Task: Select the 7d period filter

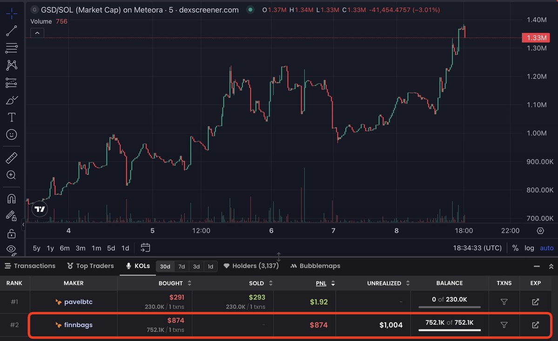Action: pyautogui.click(x=182, y=266)
